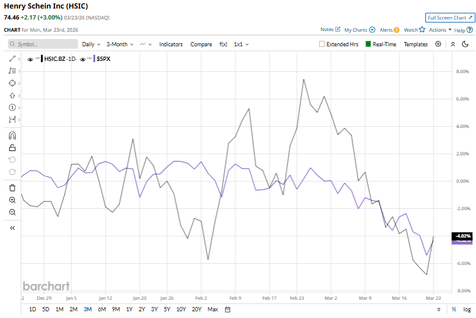Select the 9M time range
The width and height of the screenshot is (476, 318).
(x=116, y=309)
